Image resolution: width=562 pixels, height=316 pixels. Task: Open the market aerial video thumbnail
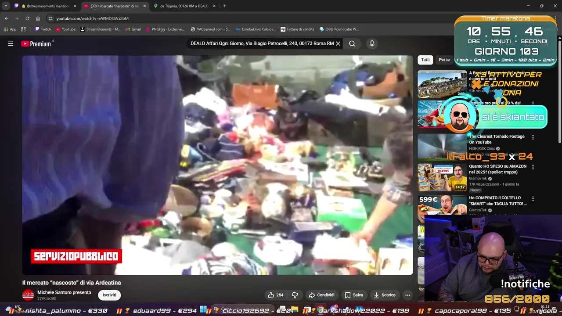[x=442, y=84]
